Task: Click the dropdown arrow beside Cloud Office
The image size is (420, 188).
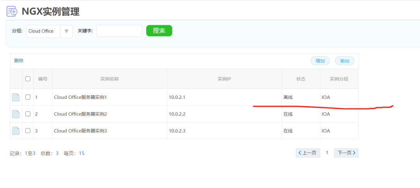Action: point(67,31)
